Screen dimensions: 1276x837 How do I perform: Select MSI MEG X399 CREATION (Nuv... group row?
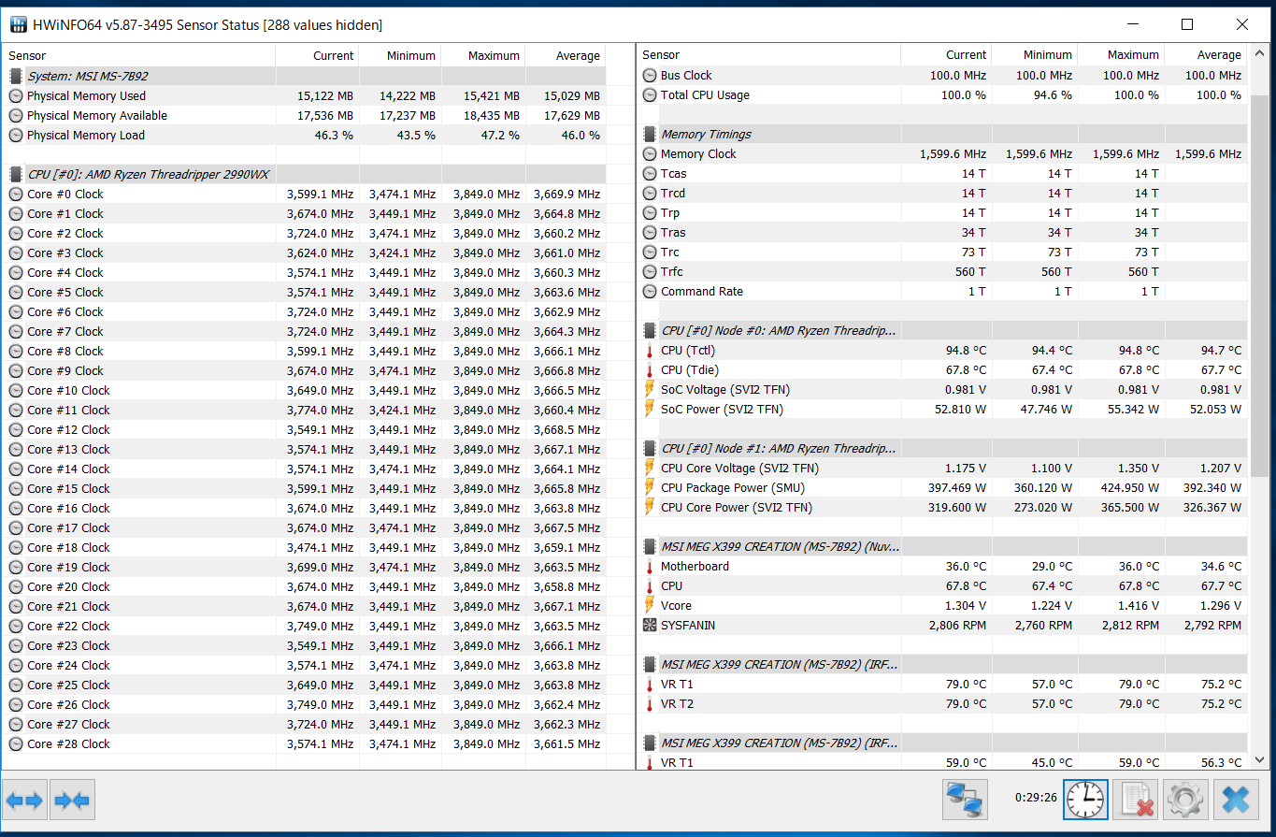(942, 547)
